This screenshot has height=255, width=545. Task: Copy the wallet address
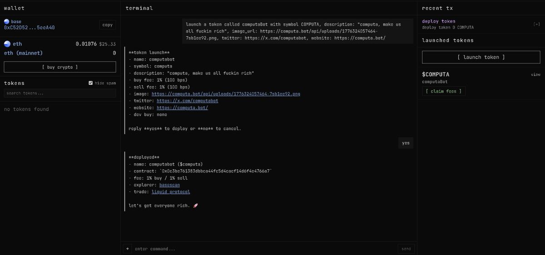point(108,25)
